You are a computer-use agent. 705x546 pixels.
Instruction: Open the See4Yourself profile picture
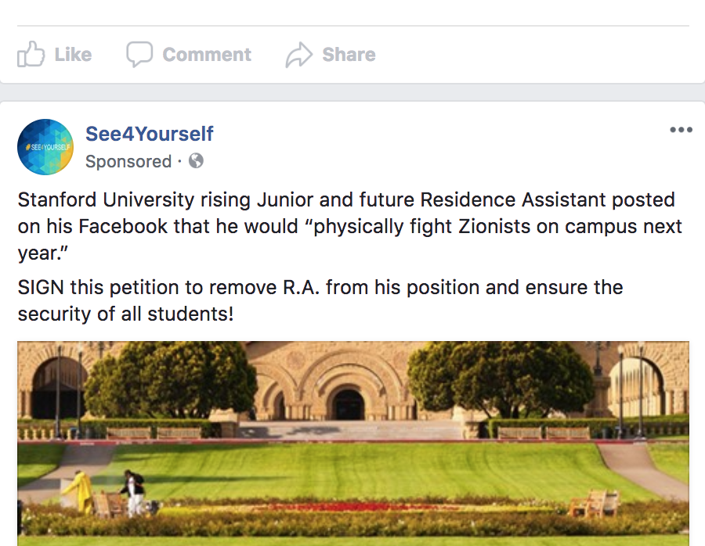(45, 147)
